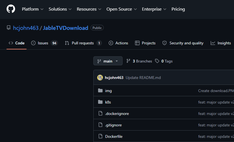
Task: Open the .dockerignore file
Action: click(x=117, y=114)
